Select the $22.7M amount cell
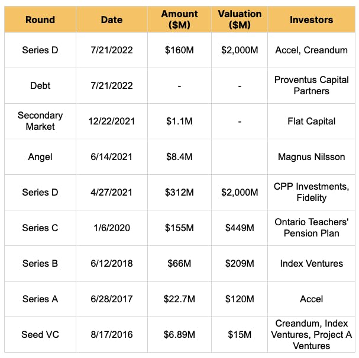The image size is (359, 358). [179, 299]
